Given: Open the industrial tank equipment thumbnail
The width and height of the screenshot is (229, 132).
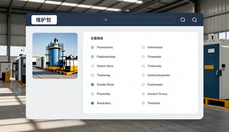Looking at the screenshot, I should point(55,56).
